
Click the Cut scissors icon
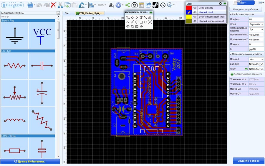(x=60, y=5)
